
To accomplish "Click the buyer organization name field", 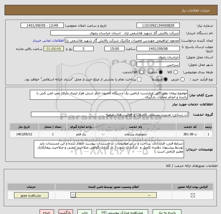I will [x=115, y=33].
